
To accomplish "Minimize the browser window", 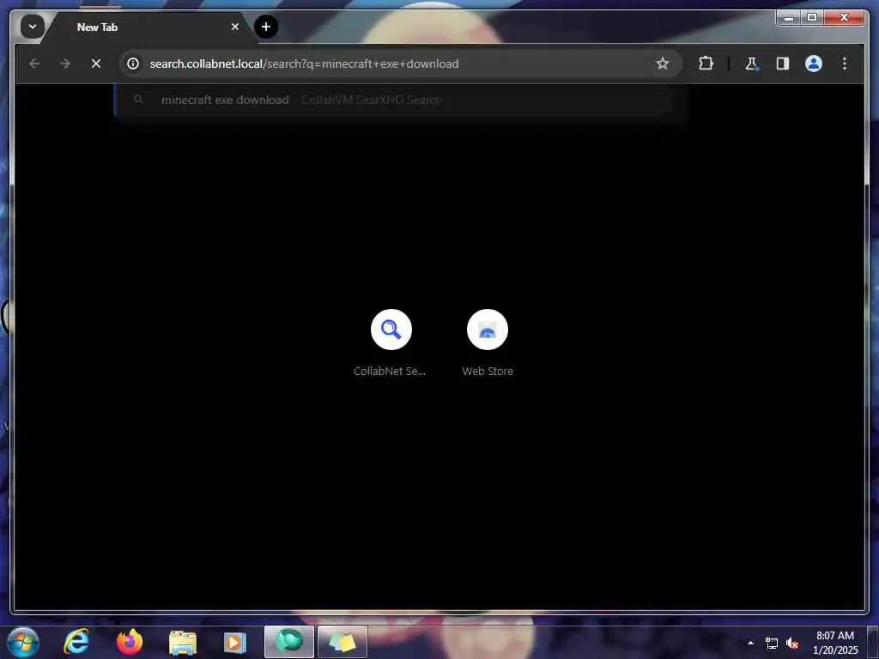I will [x=789, y=18].
